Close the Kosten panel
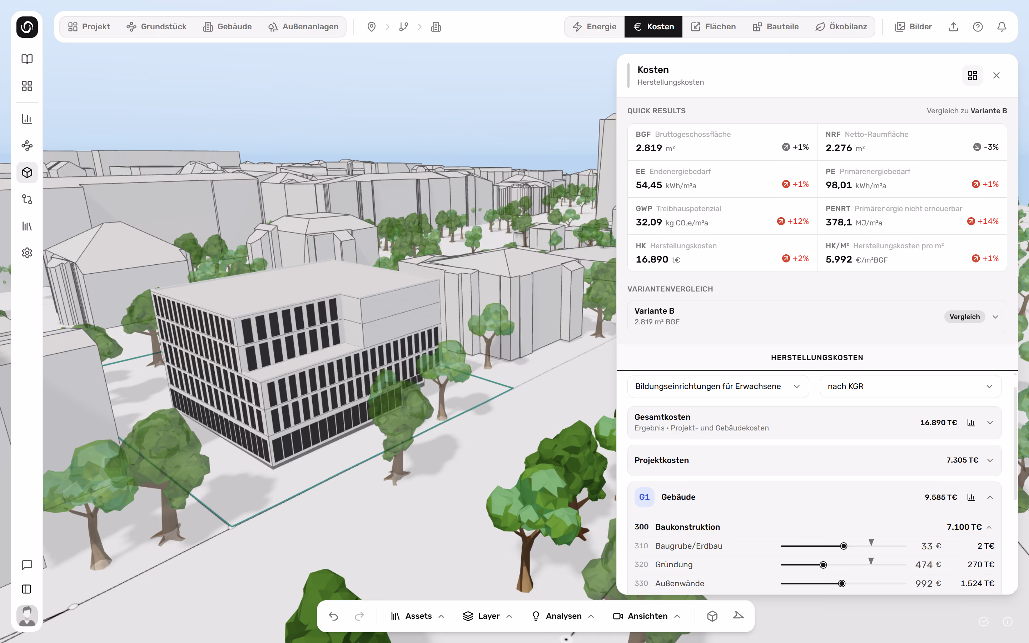The image size is (1029, 643). point(996,76)
